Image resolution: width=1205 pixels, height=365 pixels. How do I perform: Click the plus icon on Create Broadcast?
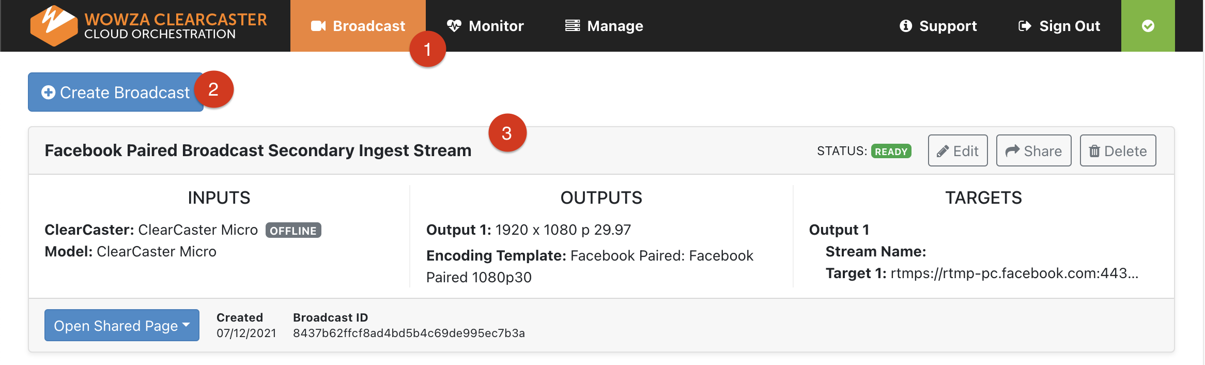pos(49,93)
